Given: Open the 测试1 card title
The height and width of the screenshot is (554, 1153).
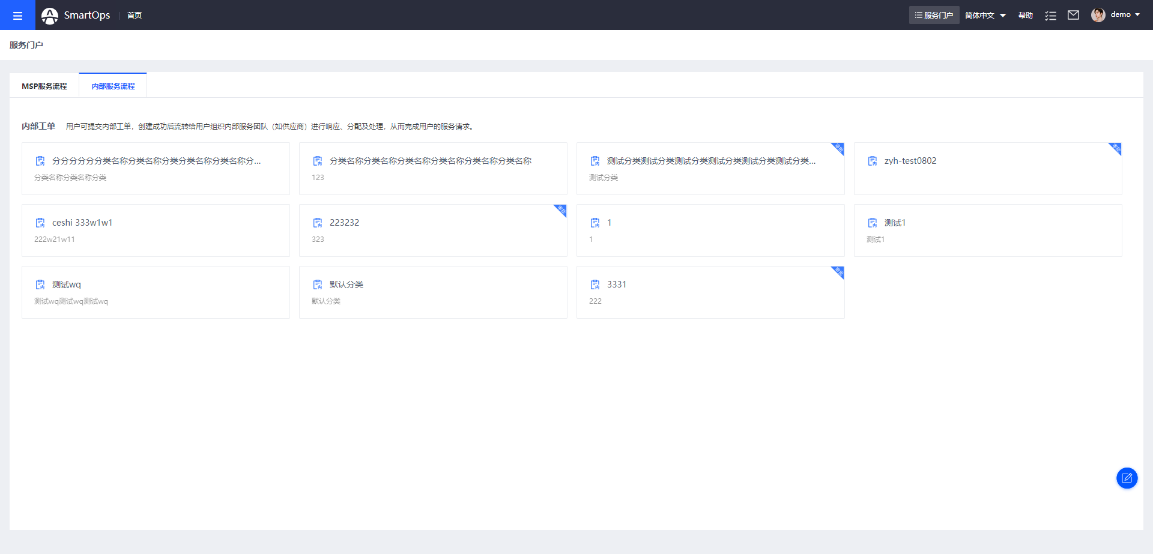Looking at the screenshot, I should pos(895,223).
